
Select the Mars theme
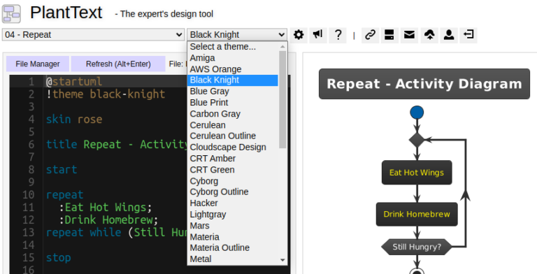[x=233, y=225]
